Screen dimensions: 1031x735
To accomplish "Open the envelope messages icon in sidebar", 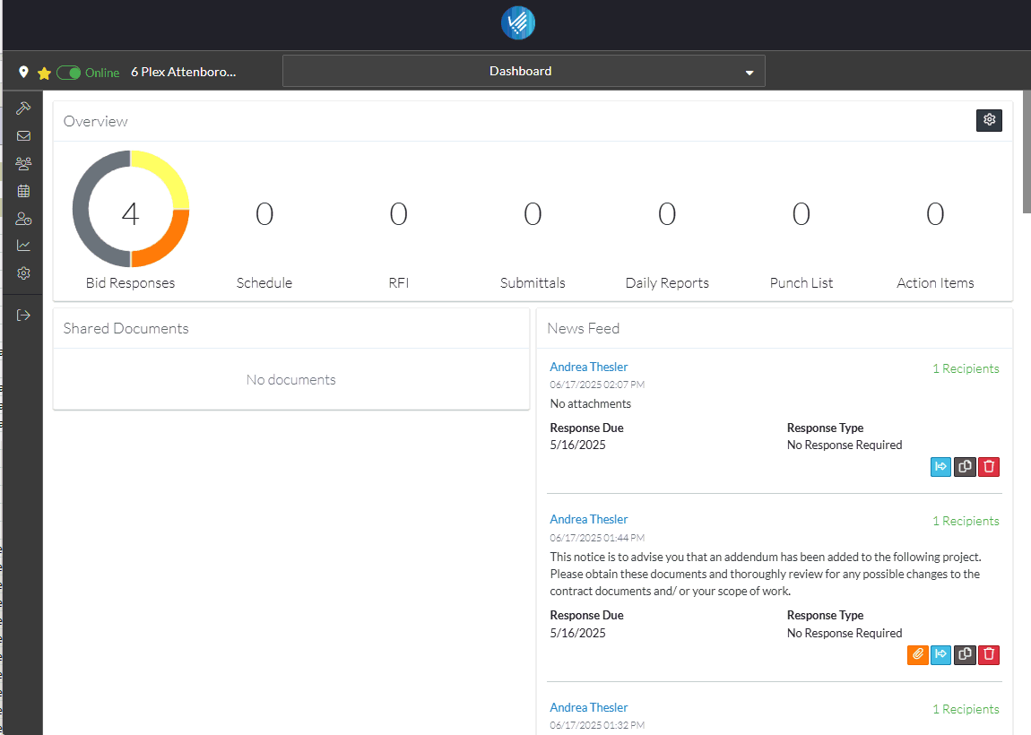I will 23,136.
